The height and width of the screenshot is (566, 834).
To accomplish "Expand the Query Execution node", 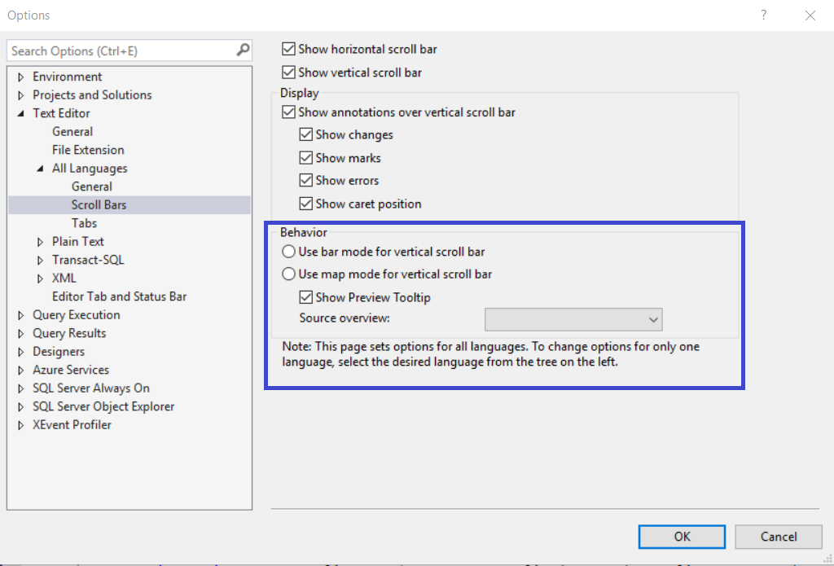I will [x=21, y=316].
